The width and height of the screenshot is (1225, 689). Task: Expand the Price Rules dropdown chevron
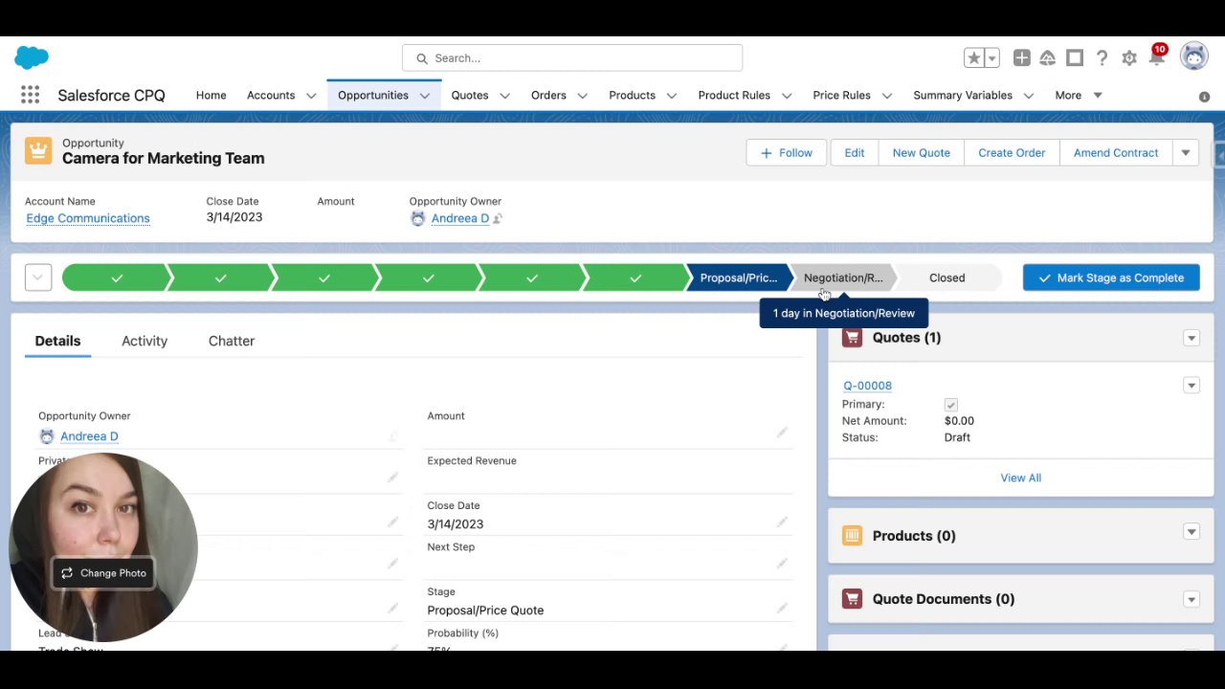(x=886, y=96)
